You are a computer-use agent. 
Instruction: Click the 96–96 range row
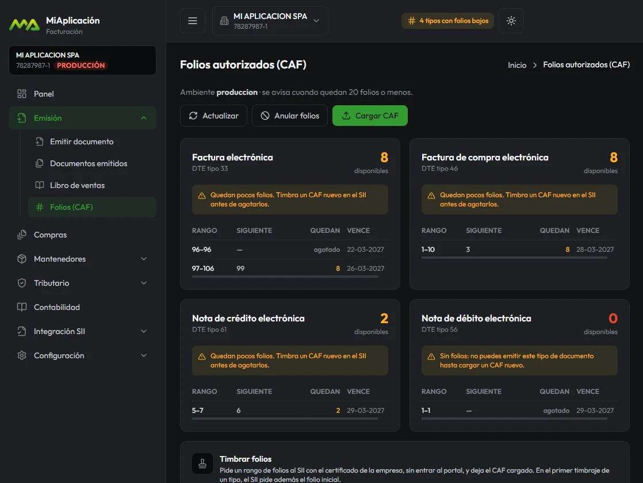[290, 250]
